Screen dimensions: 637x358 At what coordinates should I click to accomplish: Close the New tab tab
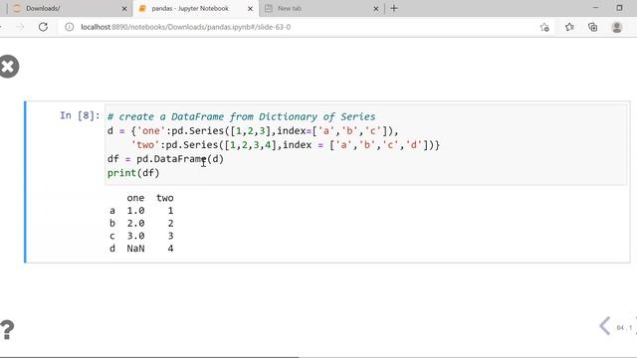pyautogui.click(x=376, y=9)
